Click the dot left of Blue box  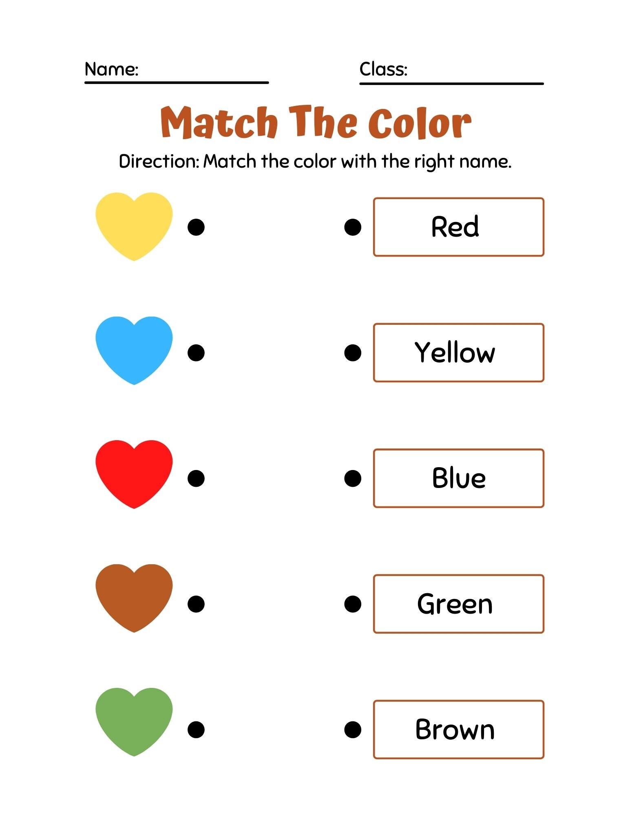click(353, 479)
